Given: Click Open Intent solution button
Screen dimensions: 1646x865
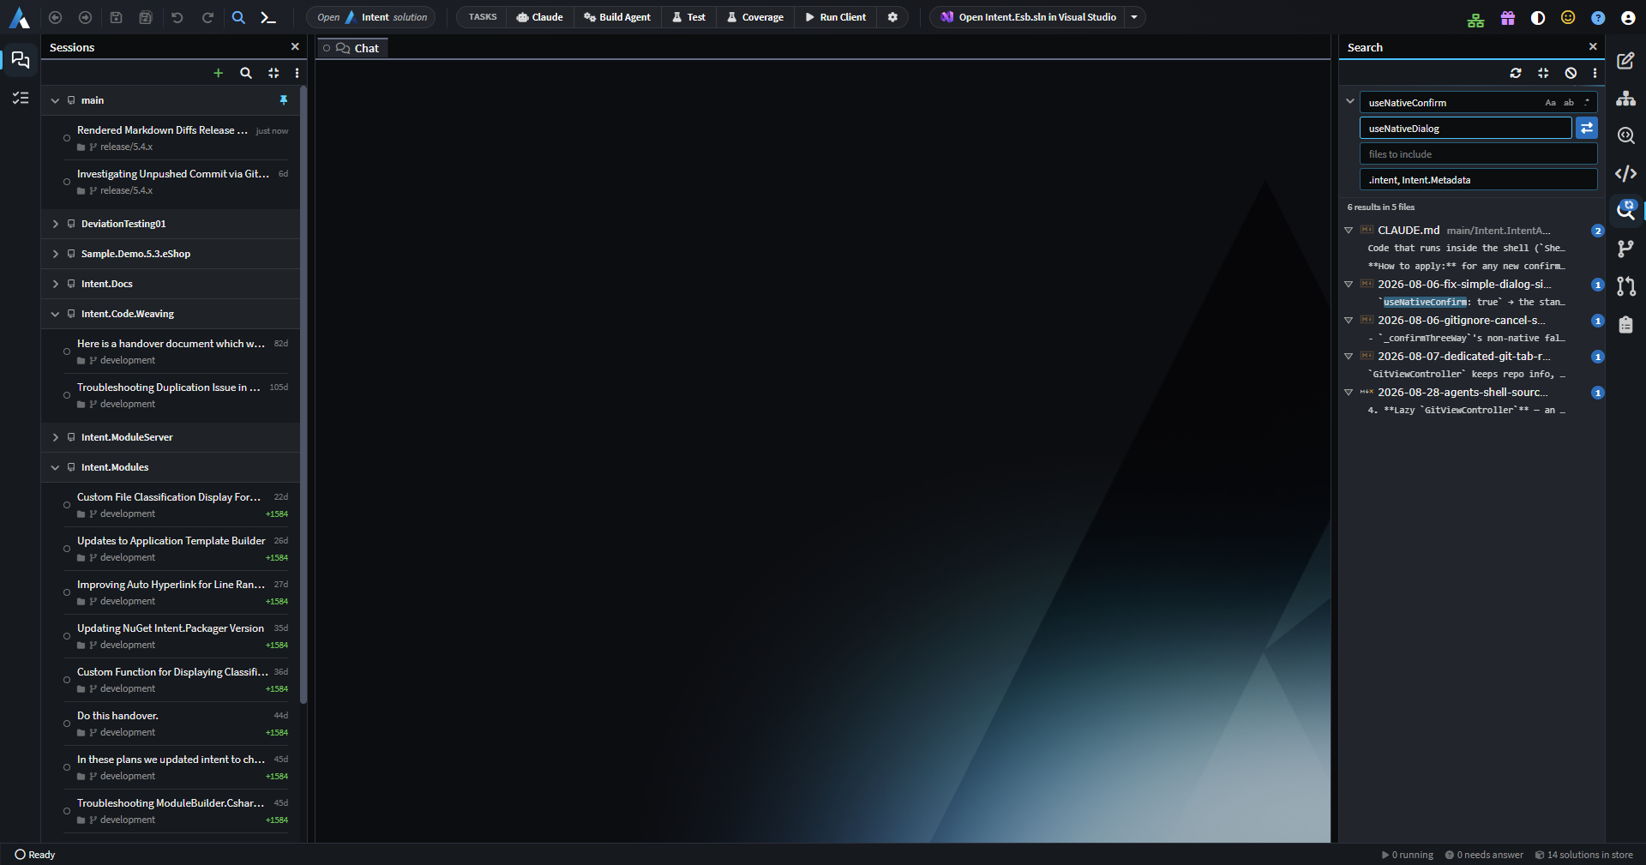Looking at the screenshot, I should [x=371, y=17].
